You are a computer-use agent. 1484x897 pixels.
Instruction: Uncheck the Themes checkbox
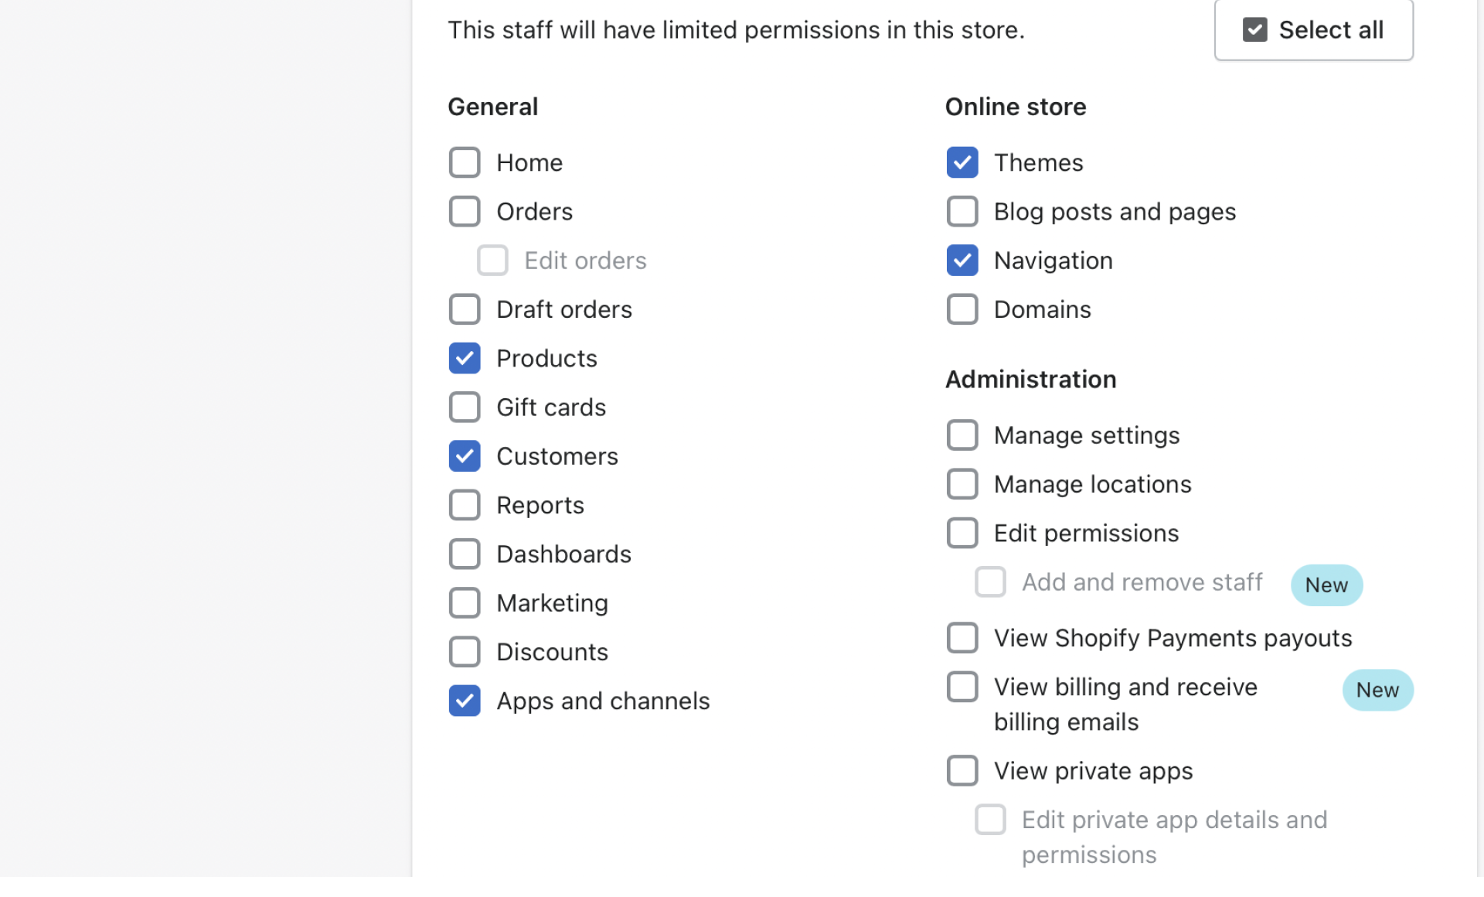coord(962,163)
